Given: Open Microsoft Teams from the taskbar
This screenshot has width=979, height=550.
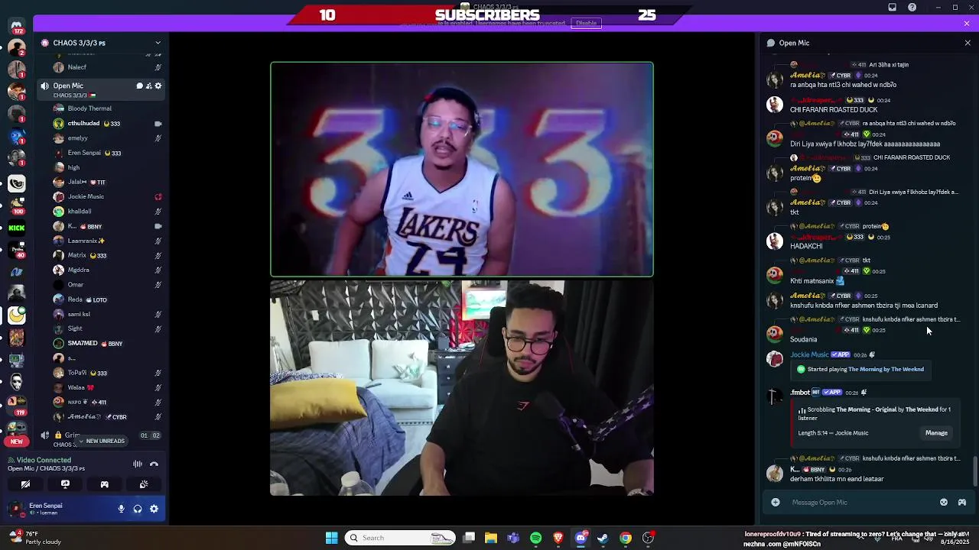Looking at the screenshot, I should coord(512,538).
